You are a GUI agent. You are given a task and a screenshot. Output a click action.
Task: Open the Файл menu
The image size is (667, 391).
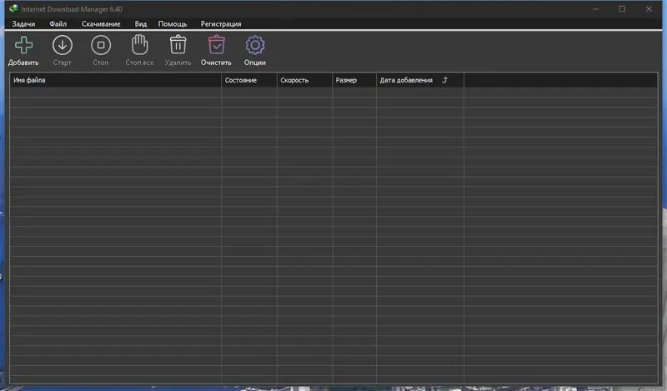[x=58, y=24]
